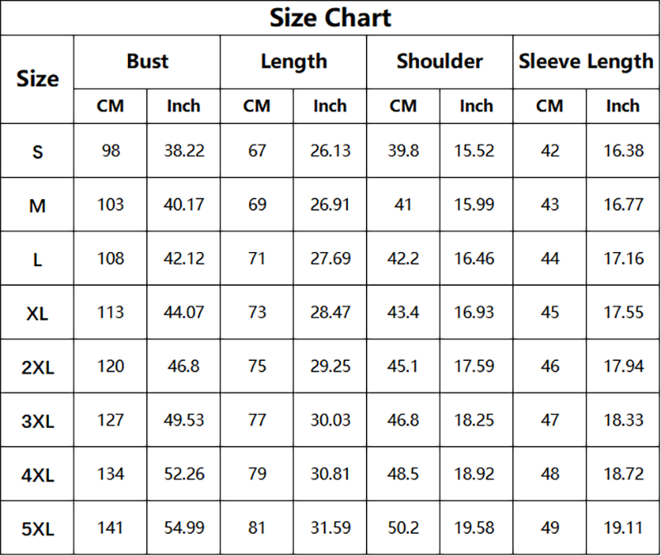Click the 40.17 inch bust cell
The image size is (661, 556).
(183, 204)
